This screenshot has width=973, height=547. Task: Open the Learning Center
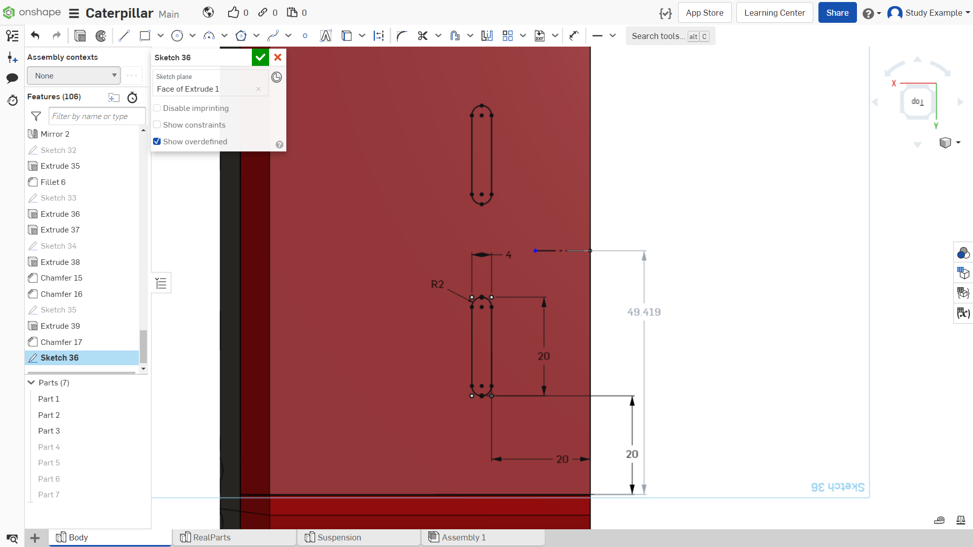(774, 13)
